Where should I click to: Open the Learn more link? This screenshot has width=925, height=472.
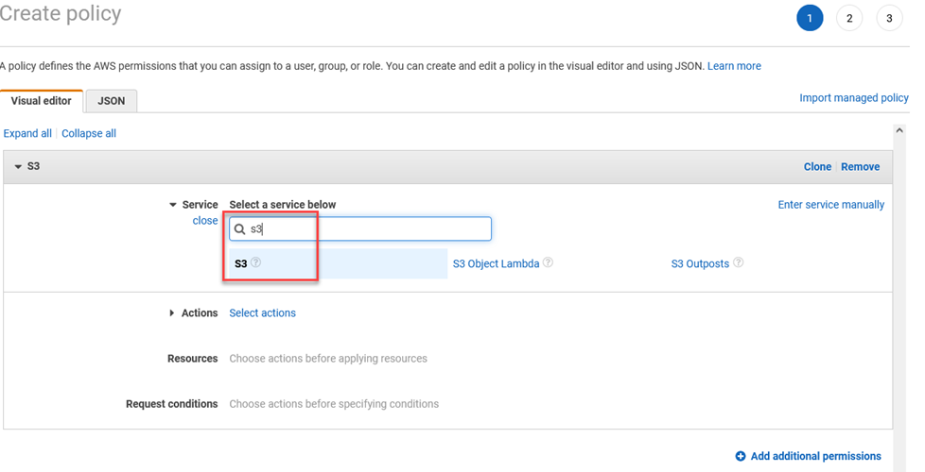pos(734,66)
